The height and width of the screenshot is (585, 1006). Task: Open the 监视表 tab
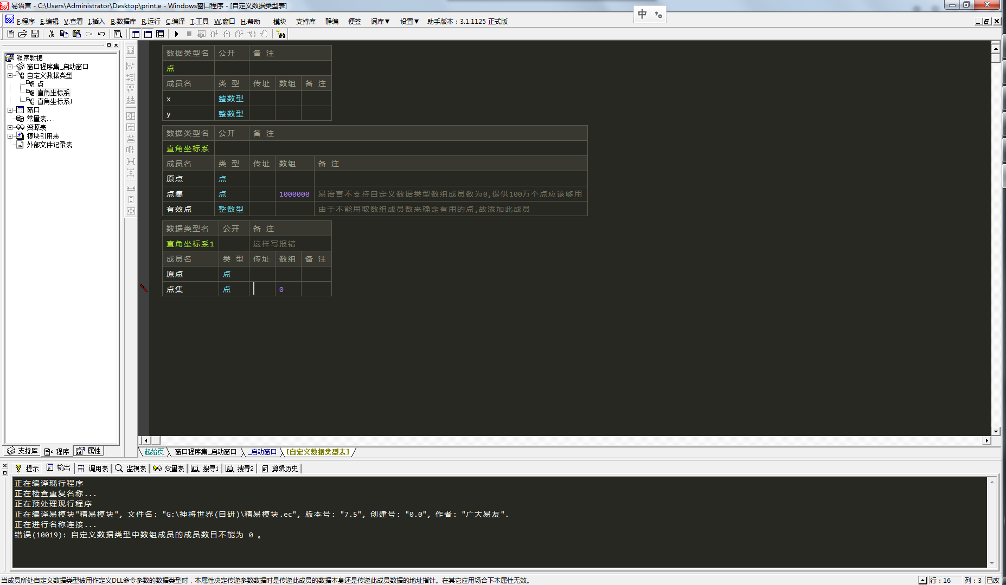click(131, 468)
